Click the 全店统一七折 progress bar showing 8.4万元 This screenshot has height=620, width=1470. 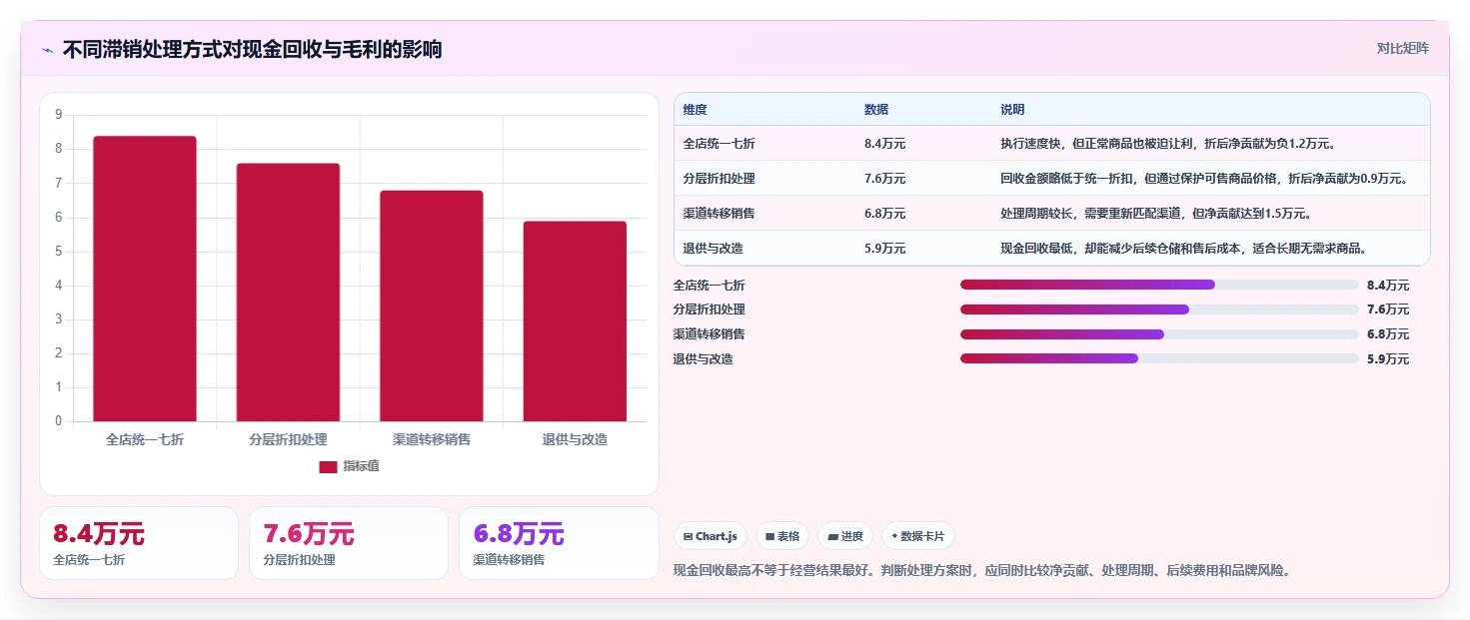point(1159,285)
